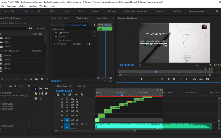The height and width of the screenshot is (138, 221).
Task: Click the timeline Add Marker icon
Action: [x=76, y=95]
